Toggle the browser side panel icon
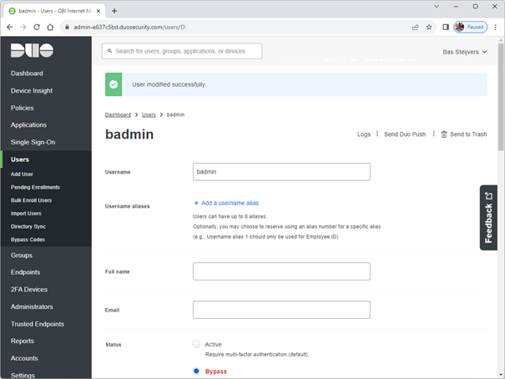Image resolution: width=505 pixels, height=379 pixels. 446,27
